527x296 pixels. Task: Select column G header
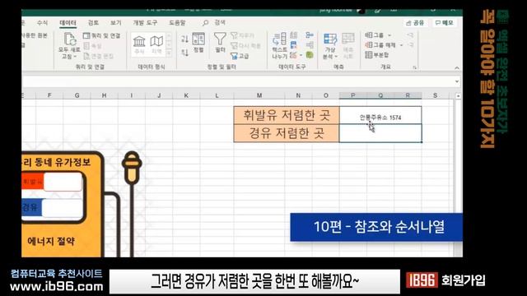[77, 95]
